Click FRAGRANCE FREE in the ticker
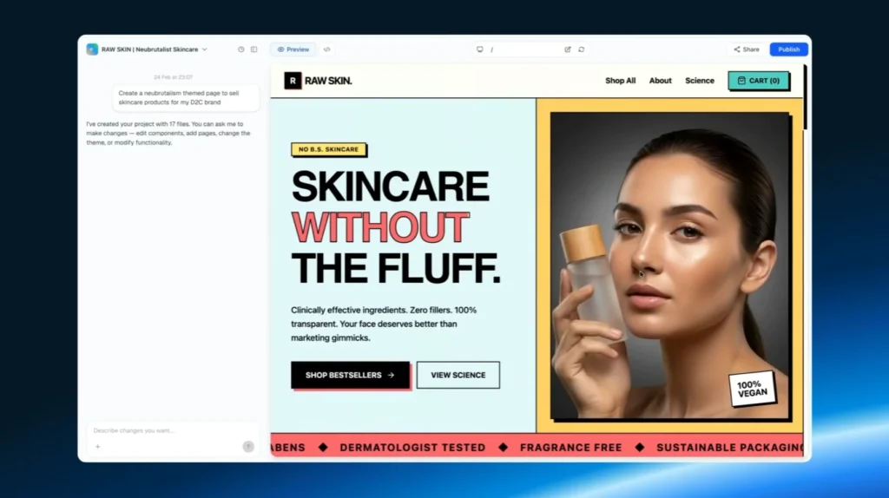The image size is (889, 498). click(571, 448)
